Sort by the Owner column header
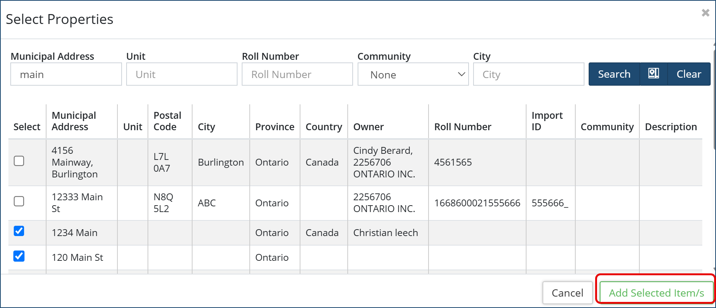The width and height of the screenshot is (716, 308). 368,127
